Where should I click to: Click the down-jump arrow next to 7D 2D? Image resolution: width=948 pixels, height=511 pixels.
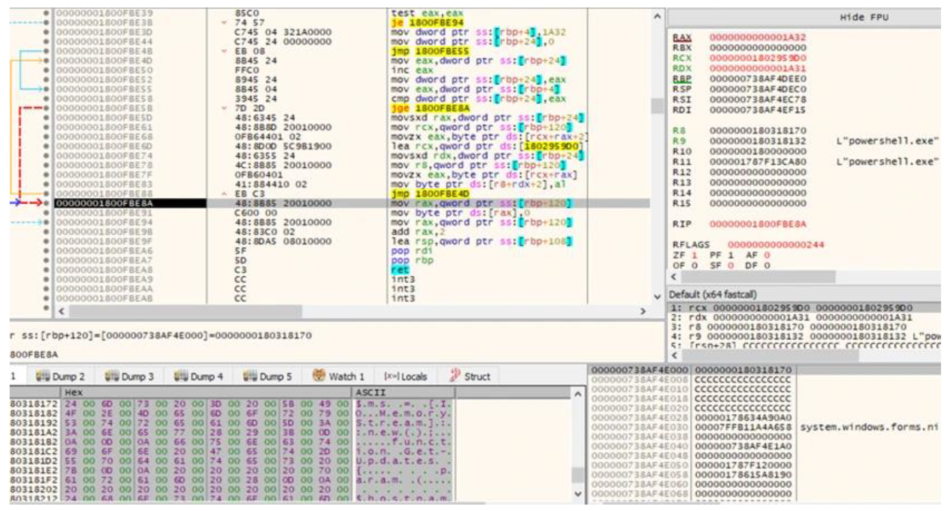[x=225, y=108]
